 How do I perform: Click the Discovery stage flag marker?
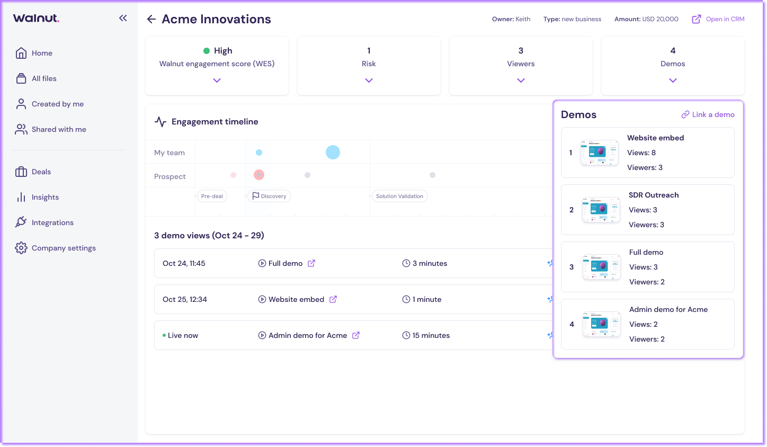tap(269, 196)
